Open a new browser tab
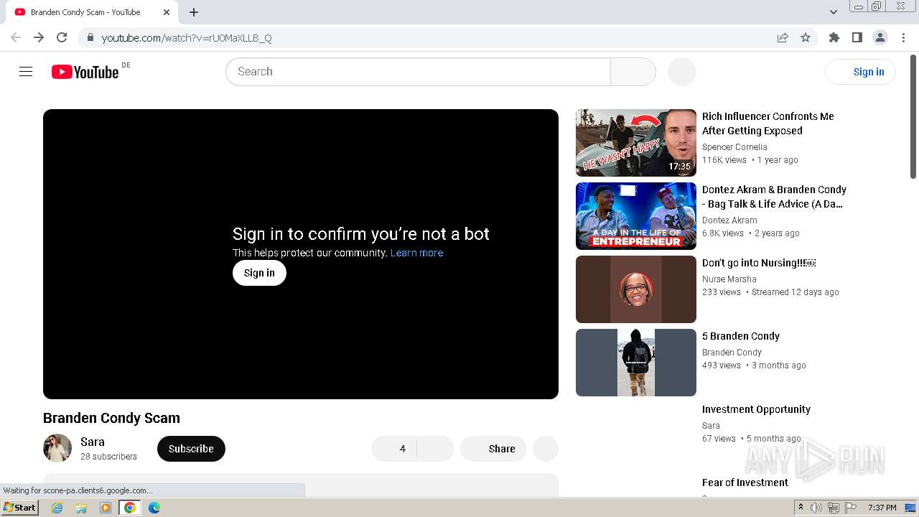The height and width of the screenshot is (517, 919). click(194, 12)
